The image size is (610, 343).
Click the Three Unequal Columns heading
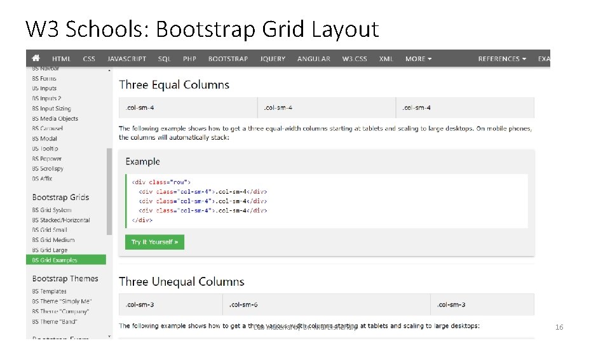point(181,281)
